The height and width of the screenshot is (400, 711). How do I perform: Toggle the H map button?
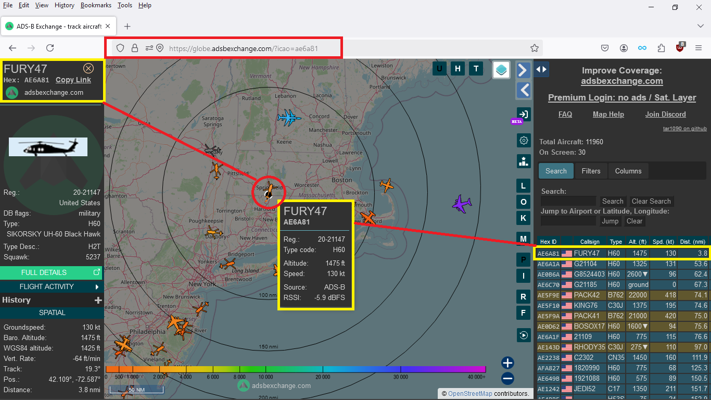click(458, 68)
